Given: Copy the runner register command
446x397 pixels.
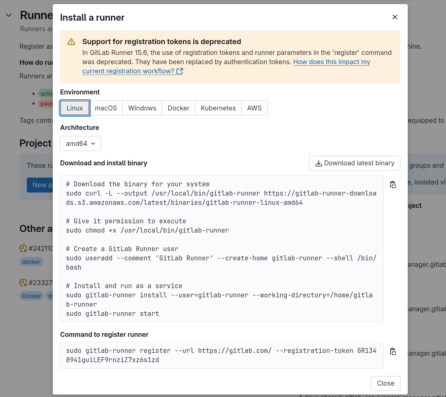Looking at the screenshot, I should [393, 351].
